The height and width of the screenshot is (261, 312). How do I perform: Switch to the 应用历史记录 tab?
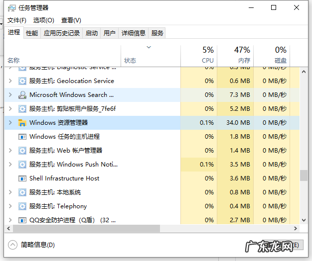click(x=62, y=33)
